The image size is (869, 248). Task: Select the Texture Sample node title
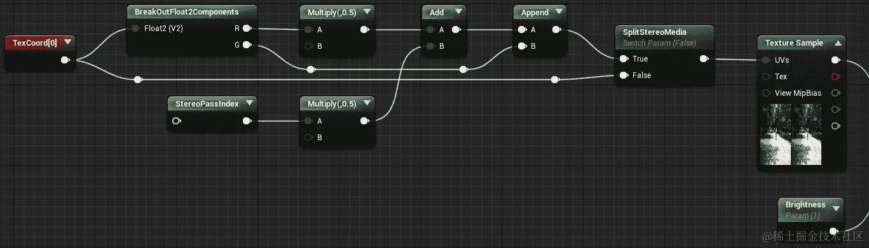794,43
